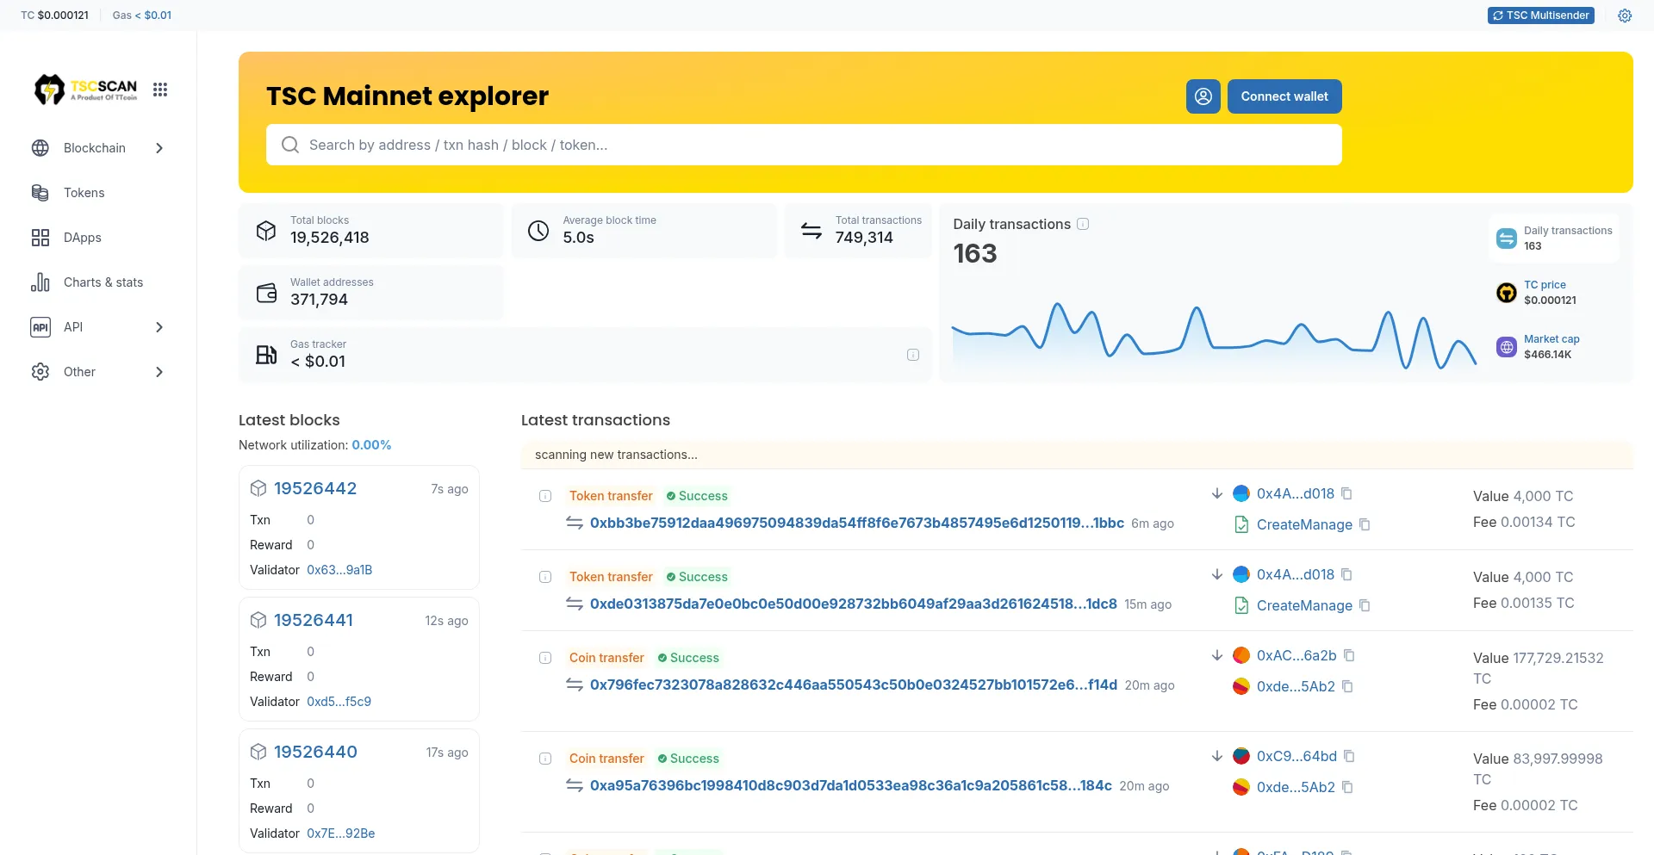This screenshot has height=855, width=1654.
Task: Click the Connect wallet button
Action: [x=1284, y=96]
